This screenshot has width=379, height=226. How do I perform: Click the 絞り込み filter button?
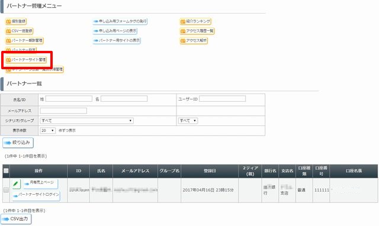coord(18,143)
